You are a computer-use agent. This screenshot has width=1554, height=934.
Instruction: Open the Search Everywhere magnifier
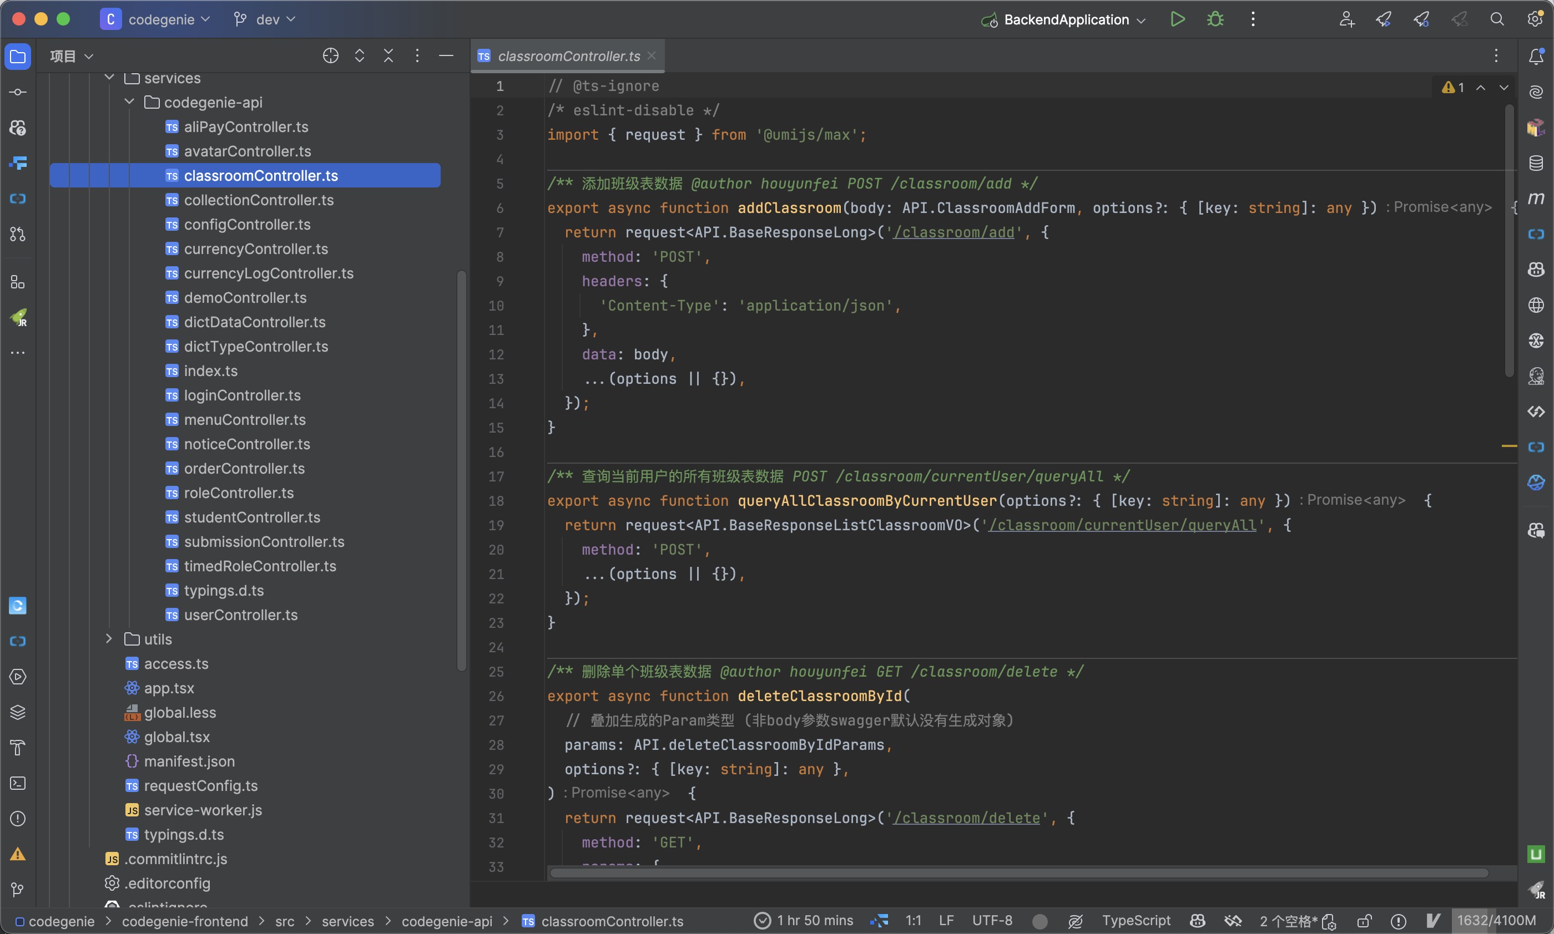click(x=1497, y=19)
